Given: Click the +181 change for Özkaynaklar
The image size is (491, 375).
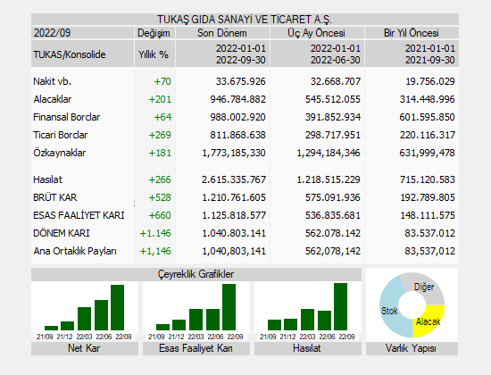Looking at the screenshot, I should tap(160, 153).
